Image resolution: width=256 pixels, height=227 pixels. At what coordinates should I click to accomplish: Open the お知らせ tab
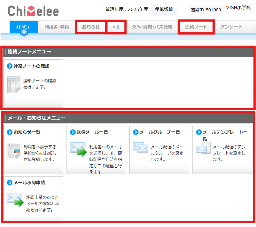[x=91, y=27]
